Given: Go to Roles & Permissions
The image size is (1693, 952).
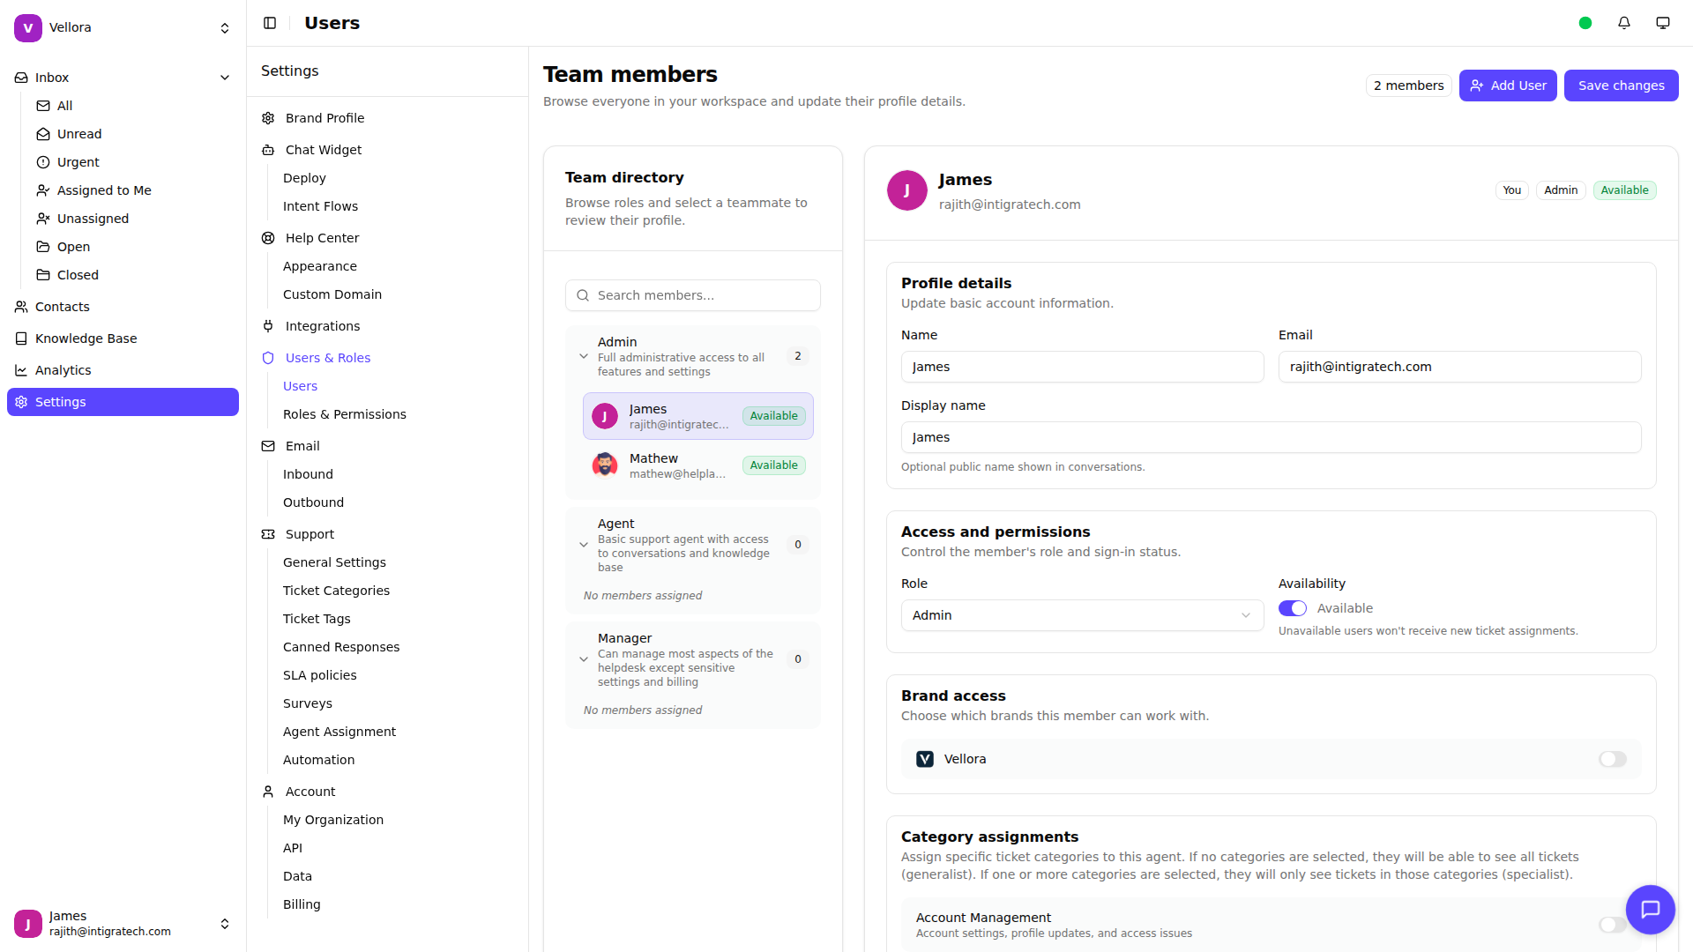Looking at the screenshot, I should [345, 414].
